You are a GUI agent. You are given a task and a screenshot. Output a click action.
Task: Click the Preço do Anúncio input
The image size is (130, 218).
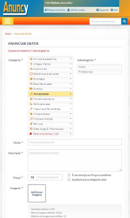tap(50, 177)
